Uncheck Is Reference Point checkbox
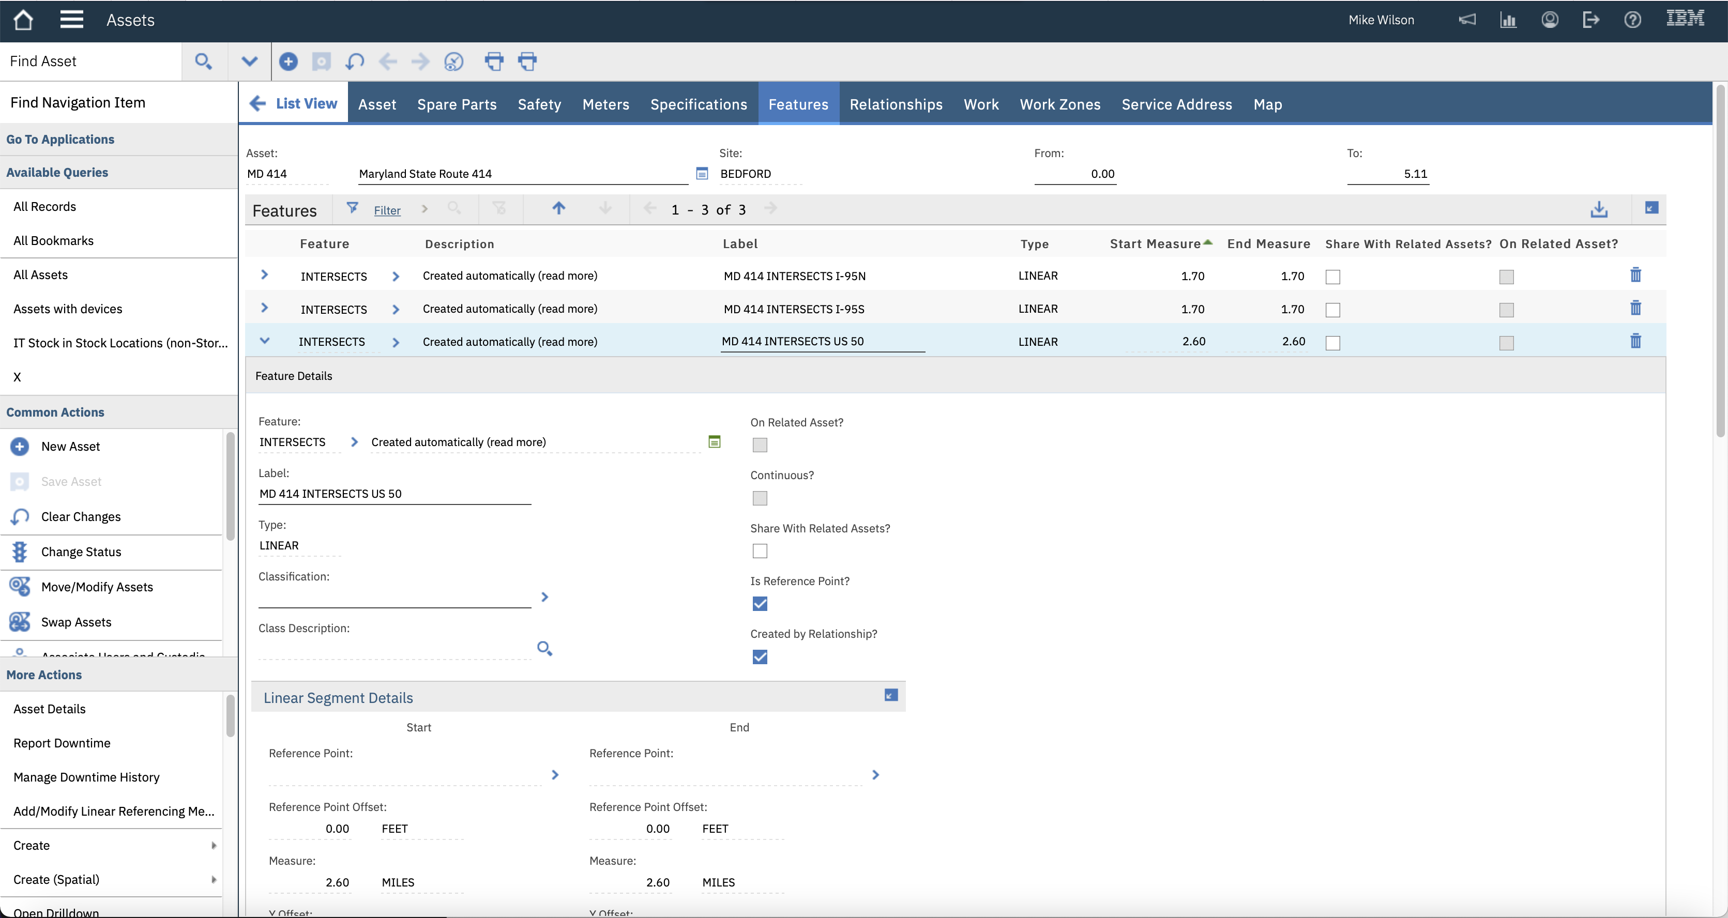 point(760,604)
